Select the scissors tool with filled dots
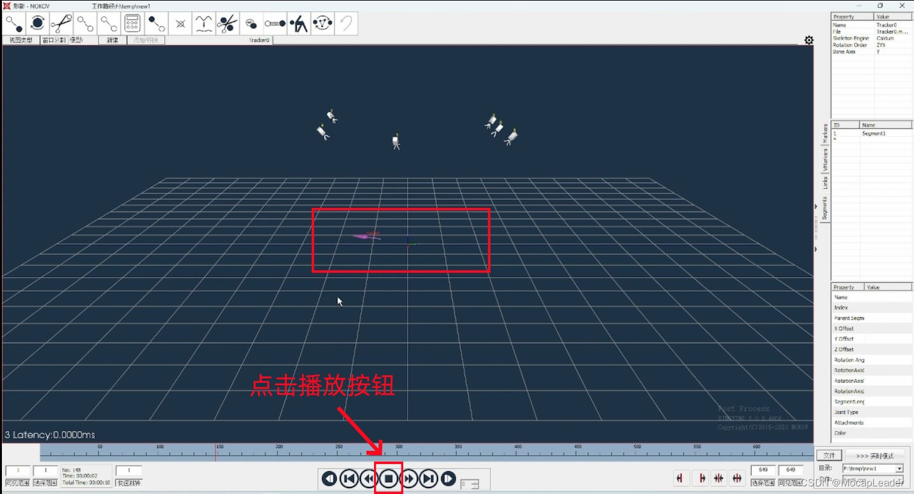The image size is (914, 494). point(227,24)
